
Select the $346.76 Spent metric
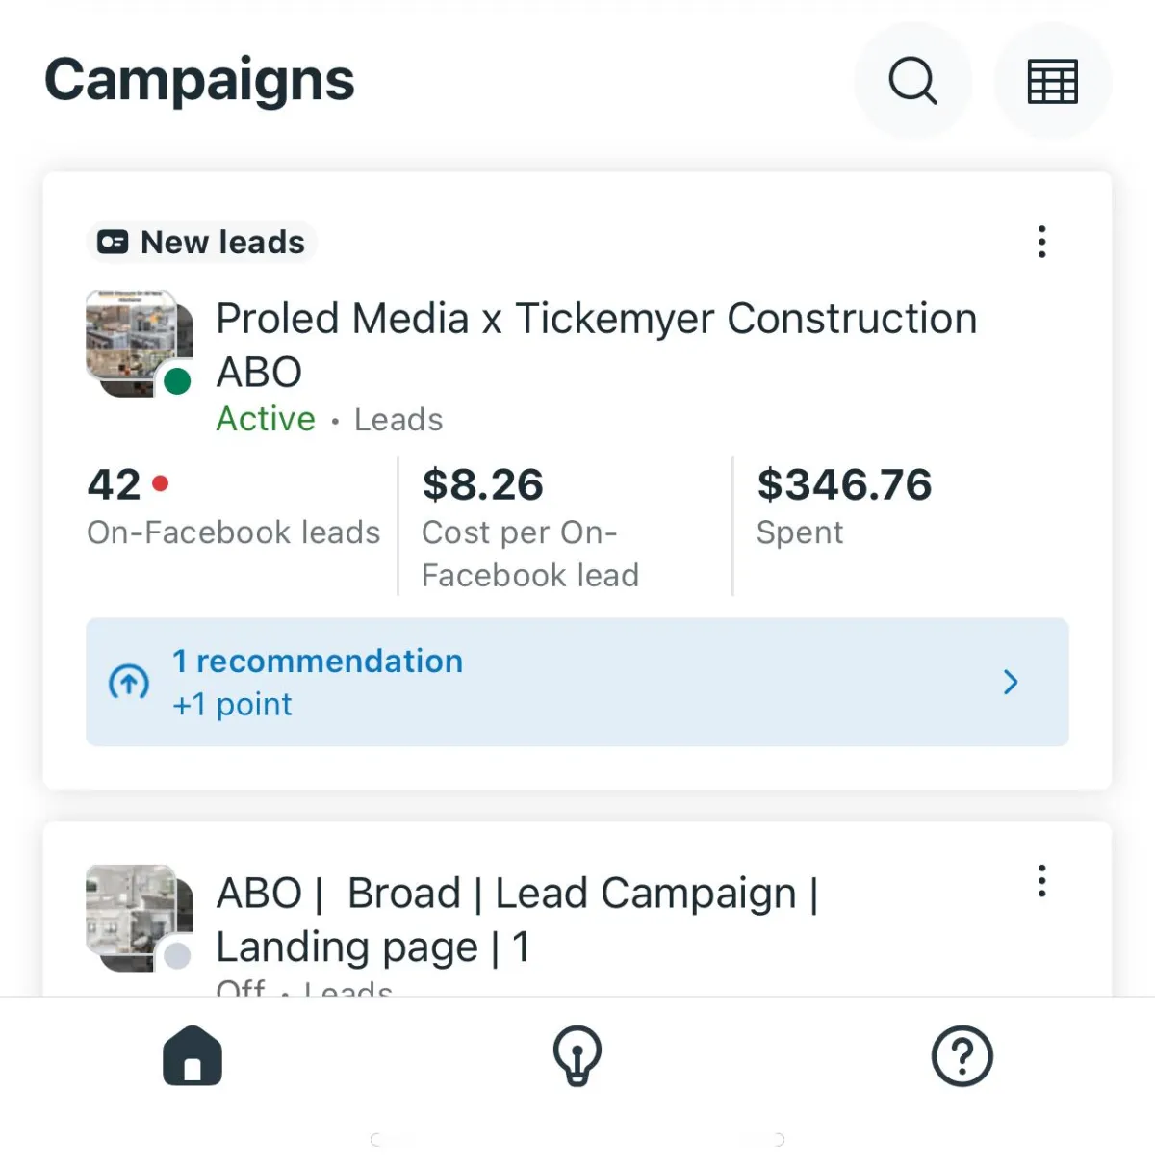coord(844,506)
